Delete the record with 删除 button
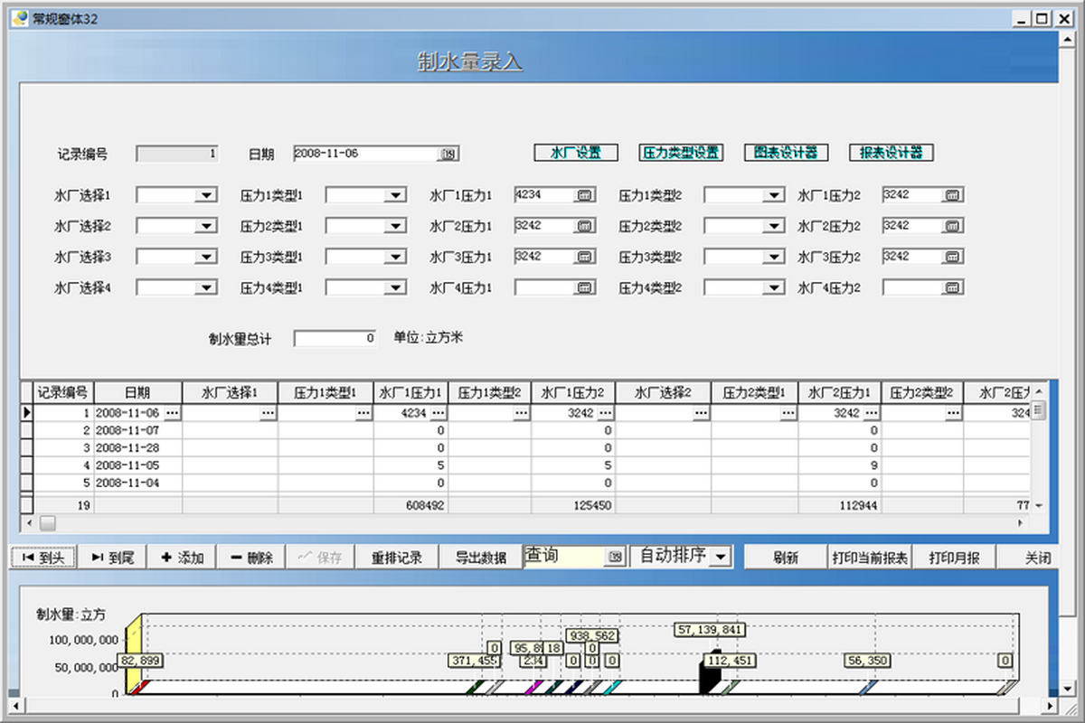The height and width of the screenshot is (723, 1085). (x=251, y=558)
